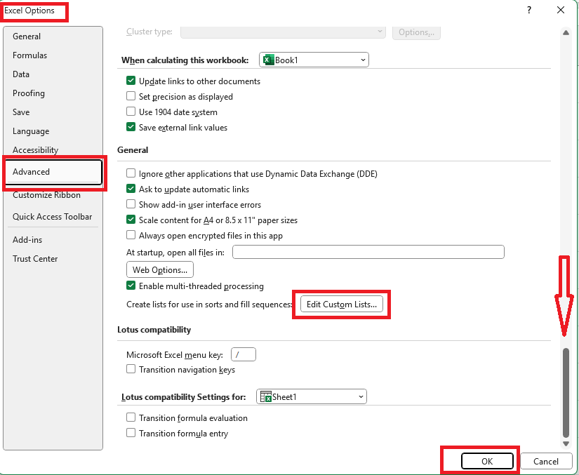Switch to Customize Ribbon category
Viewport: 579px width, 475px height.
click(x=46, y=195)
